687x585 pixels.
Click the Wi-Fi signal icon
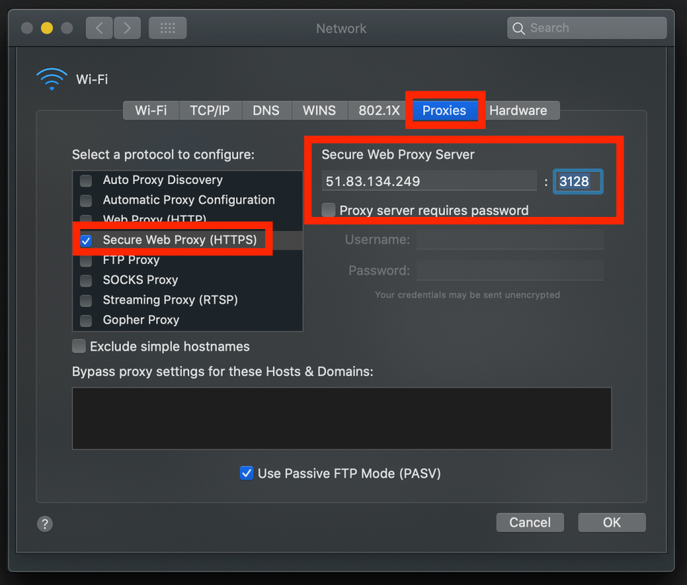point(52,79)
